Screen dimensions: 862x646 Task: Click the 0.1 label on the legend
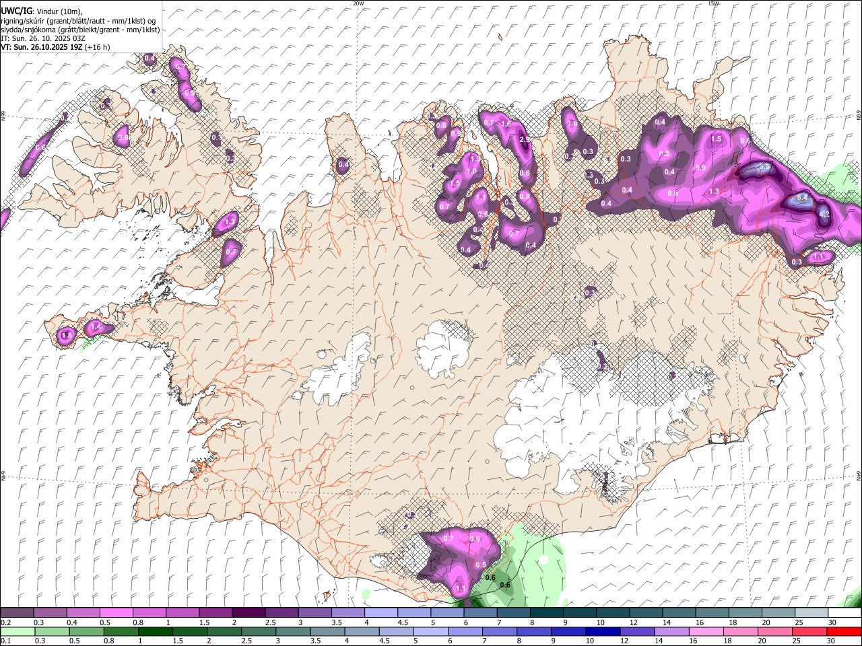[x=5, y=641]
